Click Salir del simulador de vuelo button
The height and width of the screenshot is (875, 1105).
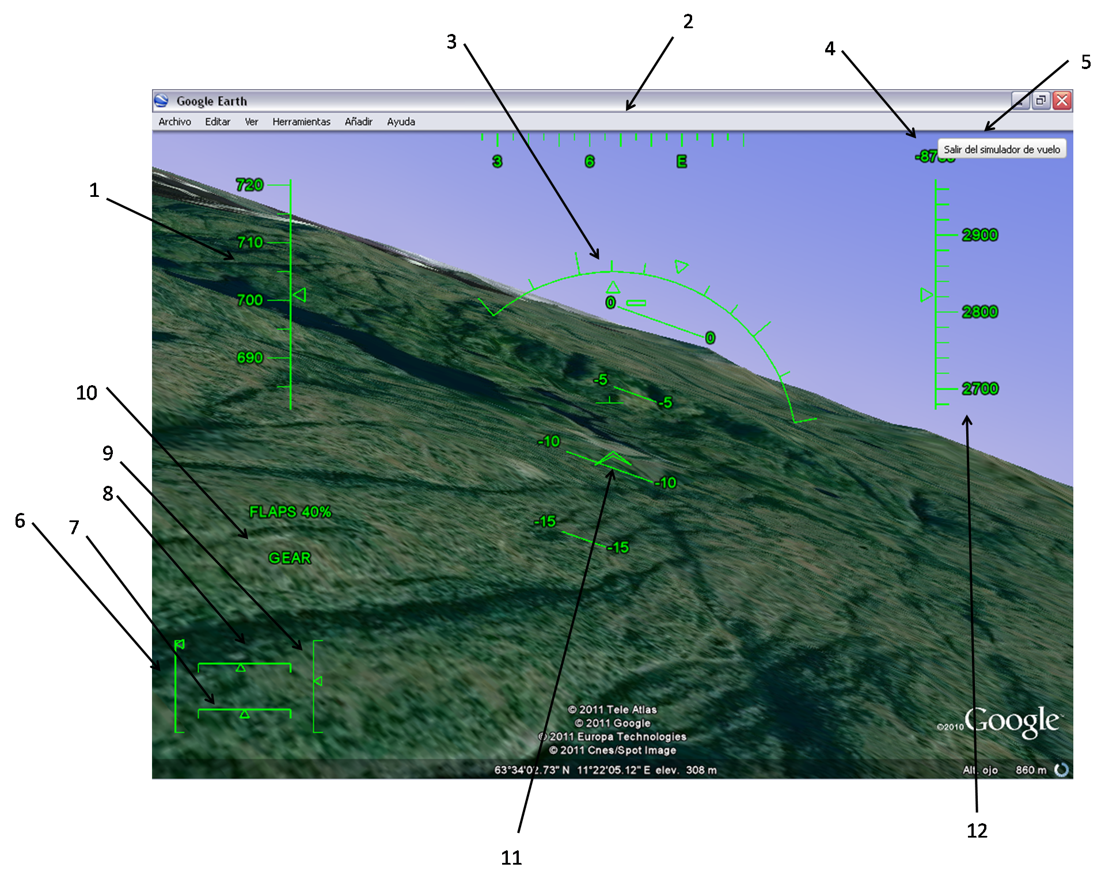[x=1002, y=149]
